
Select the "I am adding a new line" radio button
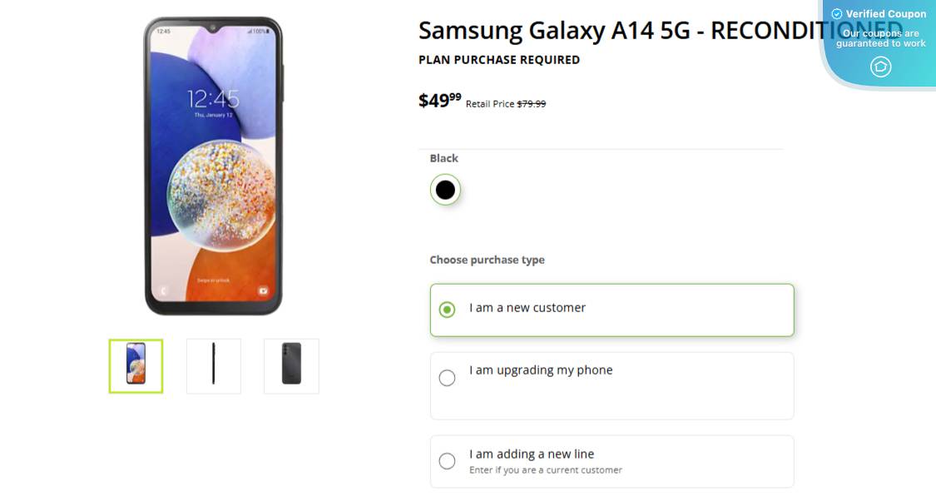point(447,461)
